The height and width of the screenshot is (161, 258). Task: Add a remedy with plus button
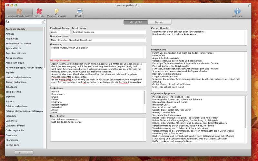click(19, 153)
